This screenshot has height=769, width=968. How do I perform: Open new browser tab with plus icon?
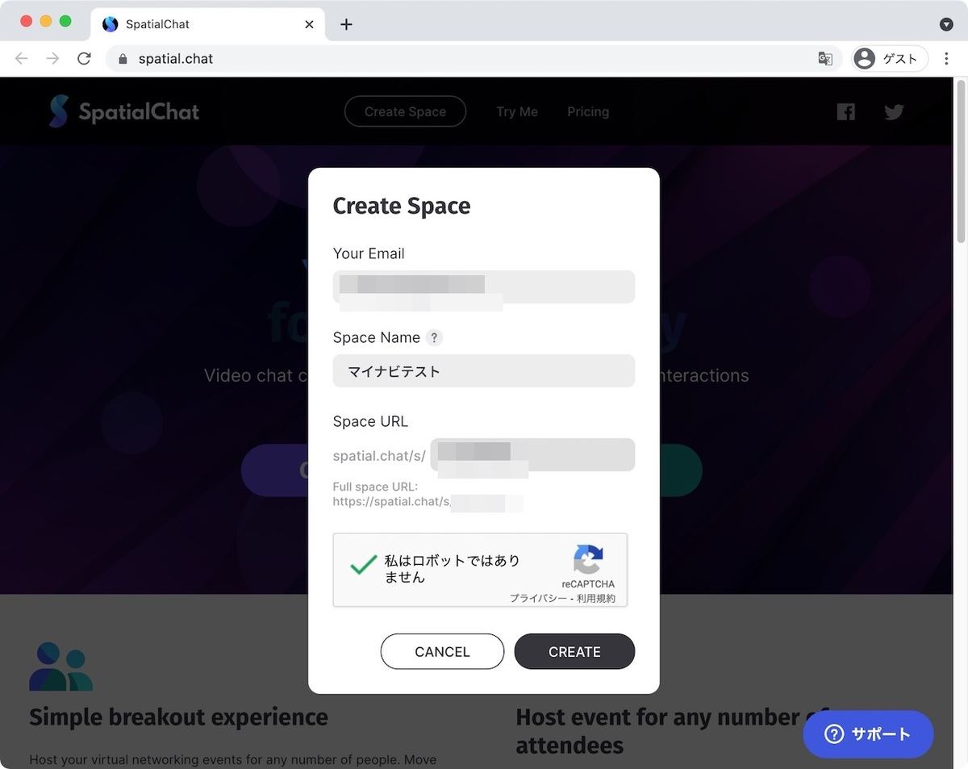(346, 24)
